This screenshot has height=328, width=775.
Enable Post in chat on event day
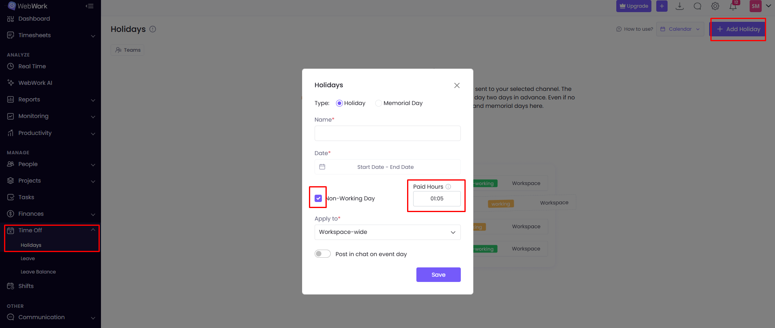[323, 254]
